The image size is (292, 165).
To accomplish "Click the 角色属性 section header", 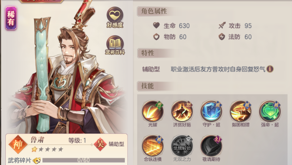I will pos(154,11).
